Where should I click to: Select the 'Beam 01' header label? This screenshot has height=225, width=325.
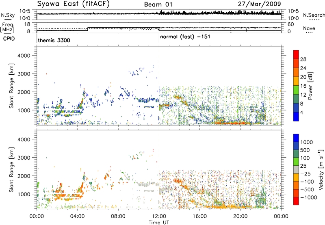(158, 4)
